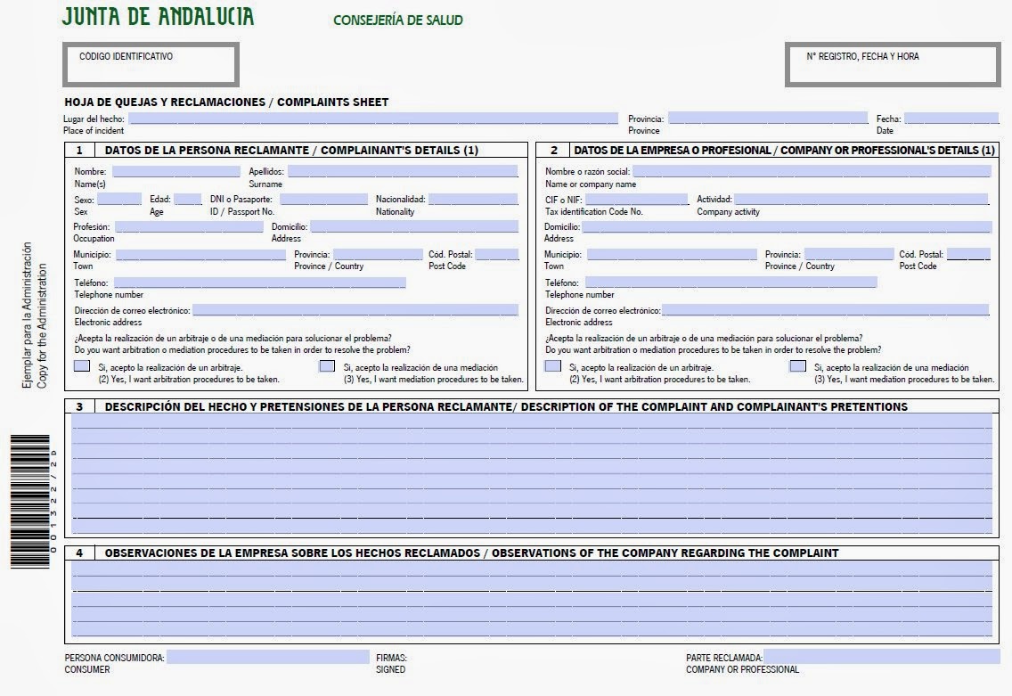The width and height of the screenshot is (1012, 696).
Task: Click the Fecha date field
Action: coord(951,119)
